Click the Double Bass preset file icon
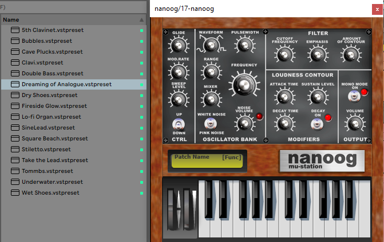The image size is (384, 242). point(15,73)
